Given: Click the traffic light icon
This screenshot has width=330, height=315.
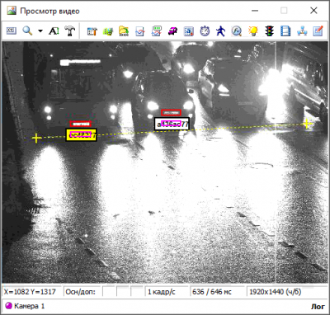Looking at the screenshot, I should click(270, 31).
